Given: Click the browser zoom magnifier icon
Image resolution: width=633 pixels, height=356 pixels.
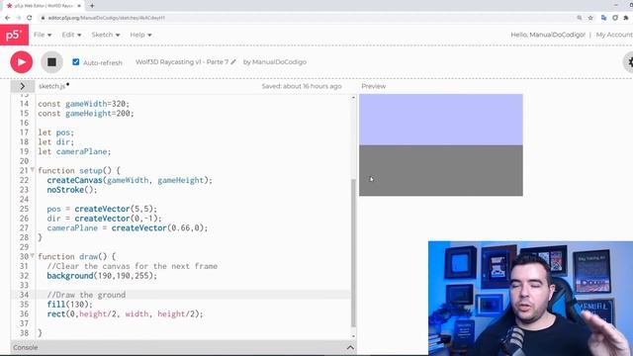Looking at the screenshot, I should click(580, 18).
